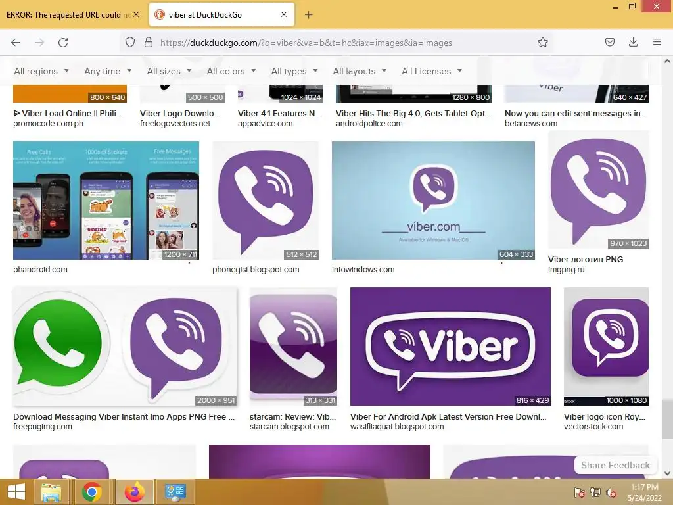673x505 pixels.
Task: Visit the androidpolice.com source link
Action: 369,124
